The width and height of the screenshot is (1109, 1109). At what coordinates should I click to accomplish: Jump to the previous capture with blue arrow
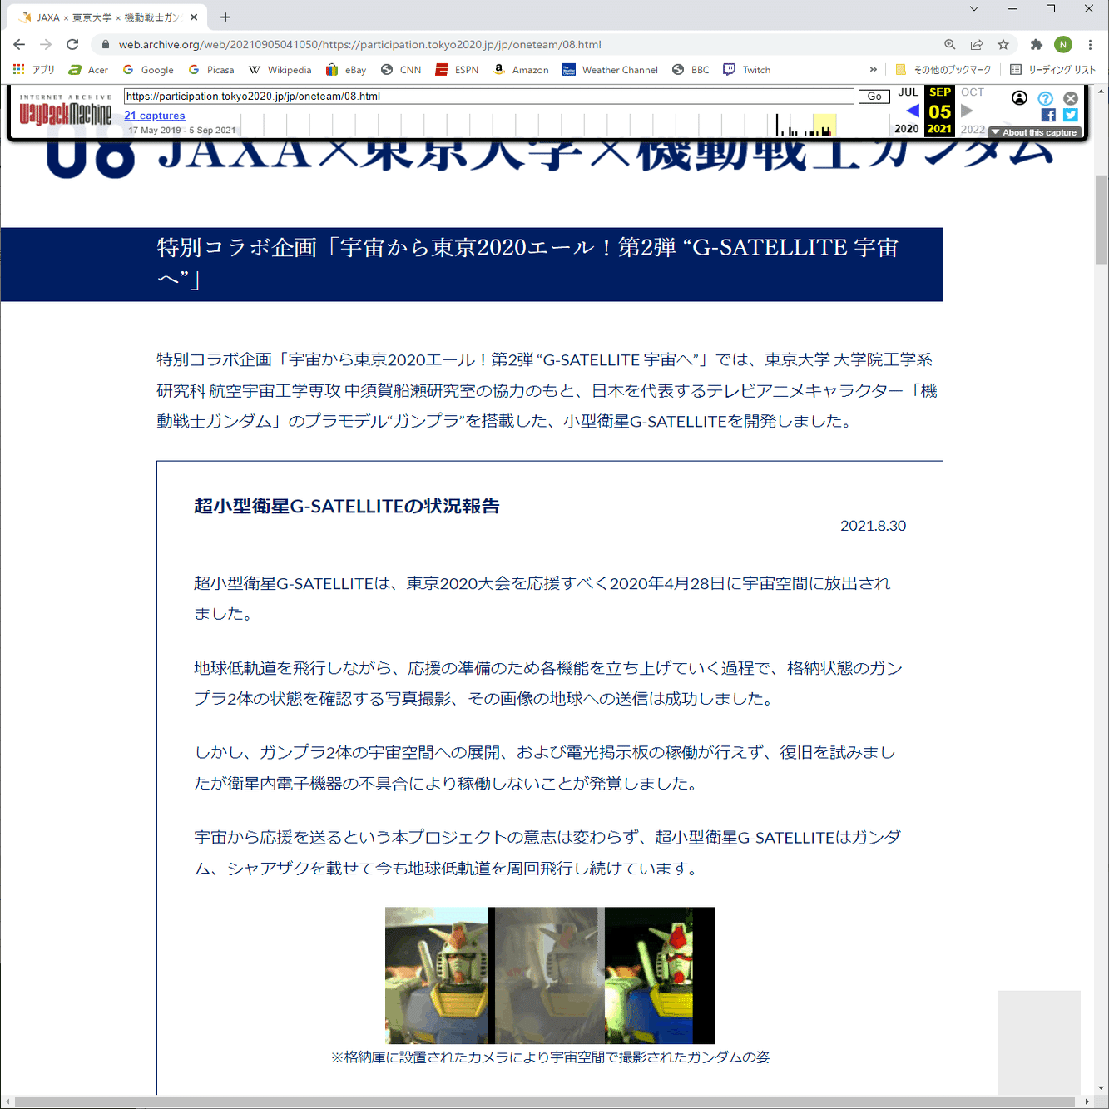(x=913, y=111)
